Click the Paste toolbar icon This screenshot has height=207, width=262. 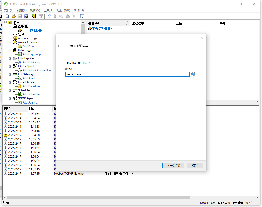point(68,16)
